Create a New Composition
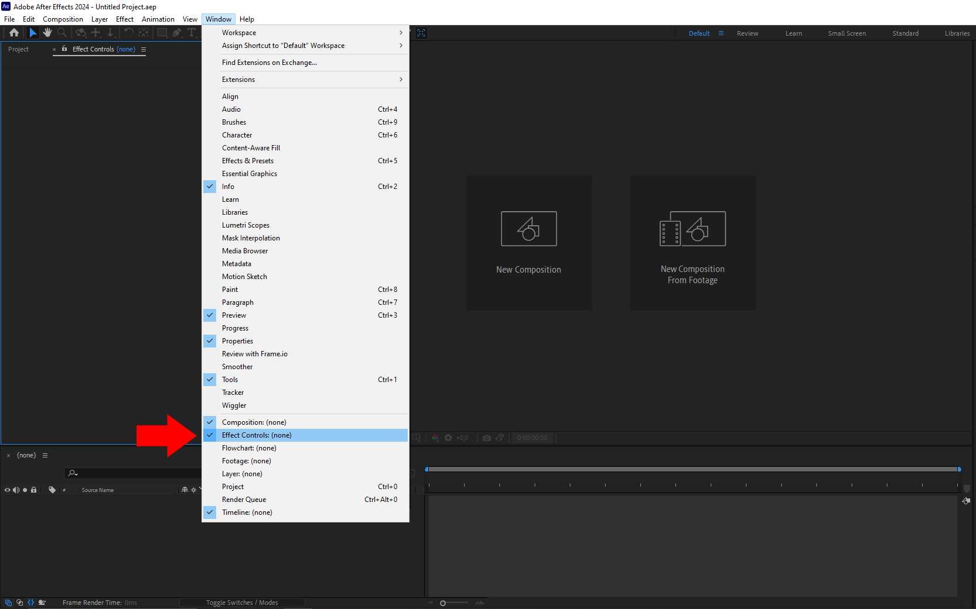This screenshot has height=609, width=976. coord(528,243)
